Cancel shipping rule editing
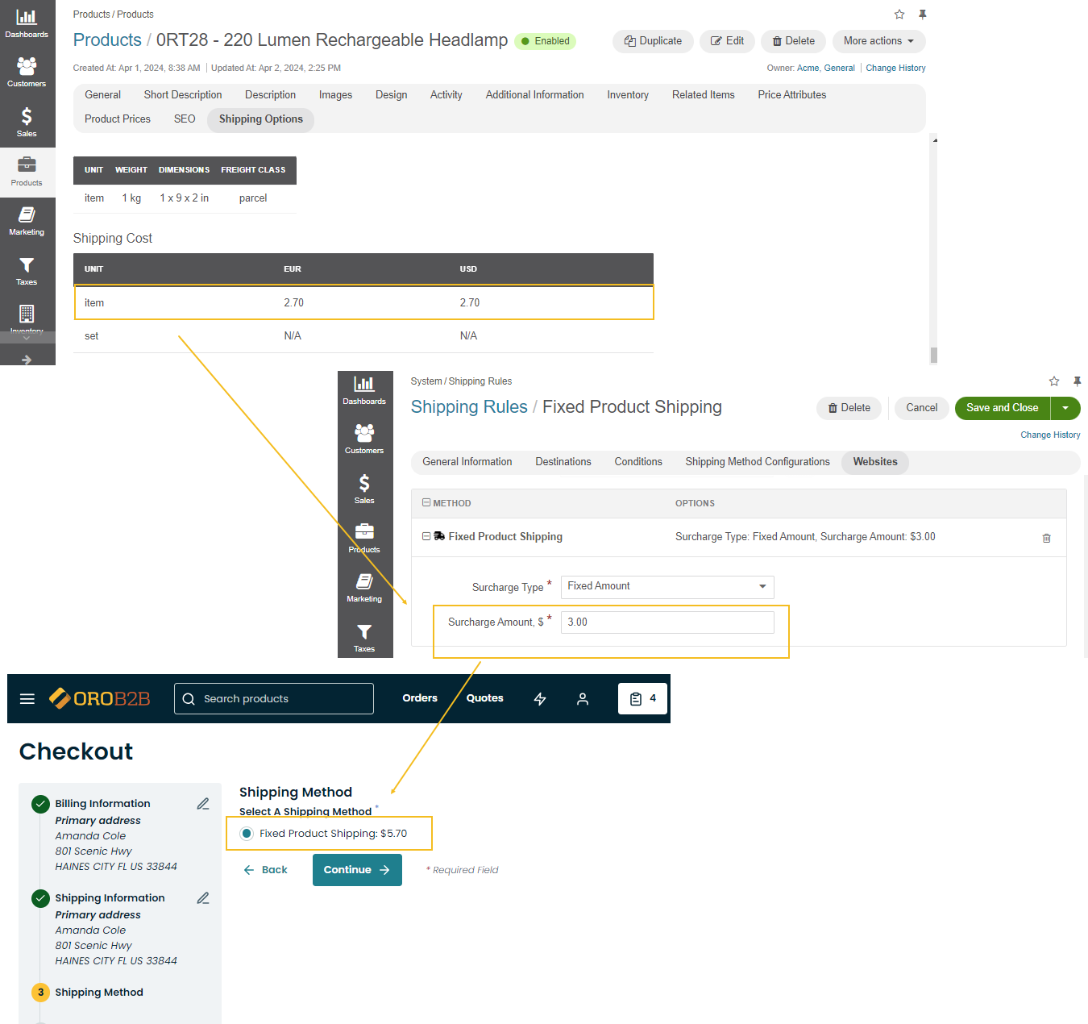Screen dimensions: 1088x1024 click(922, 408)
